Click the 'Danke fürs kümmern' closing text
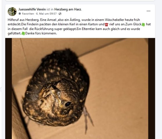Image resolution: width=162 pixels, height=139 pixels. point(41,33)
